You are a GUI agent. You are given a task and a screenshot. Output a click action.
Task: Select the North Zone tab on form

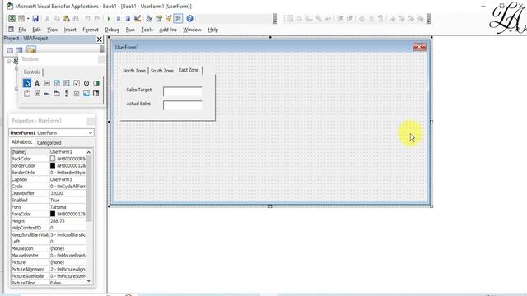[134, 71]
